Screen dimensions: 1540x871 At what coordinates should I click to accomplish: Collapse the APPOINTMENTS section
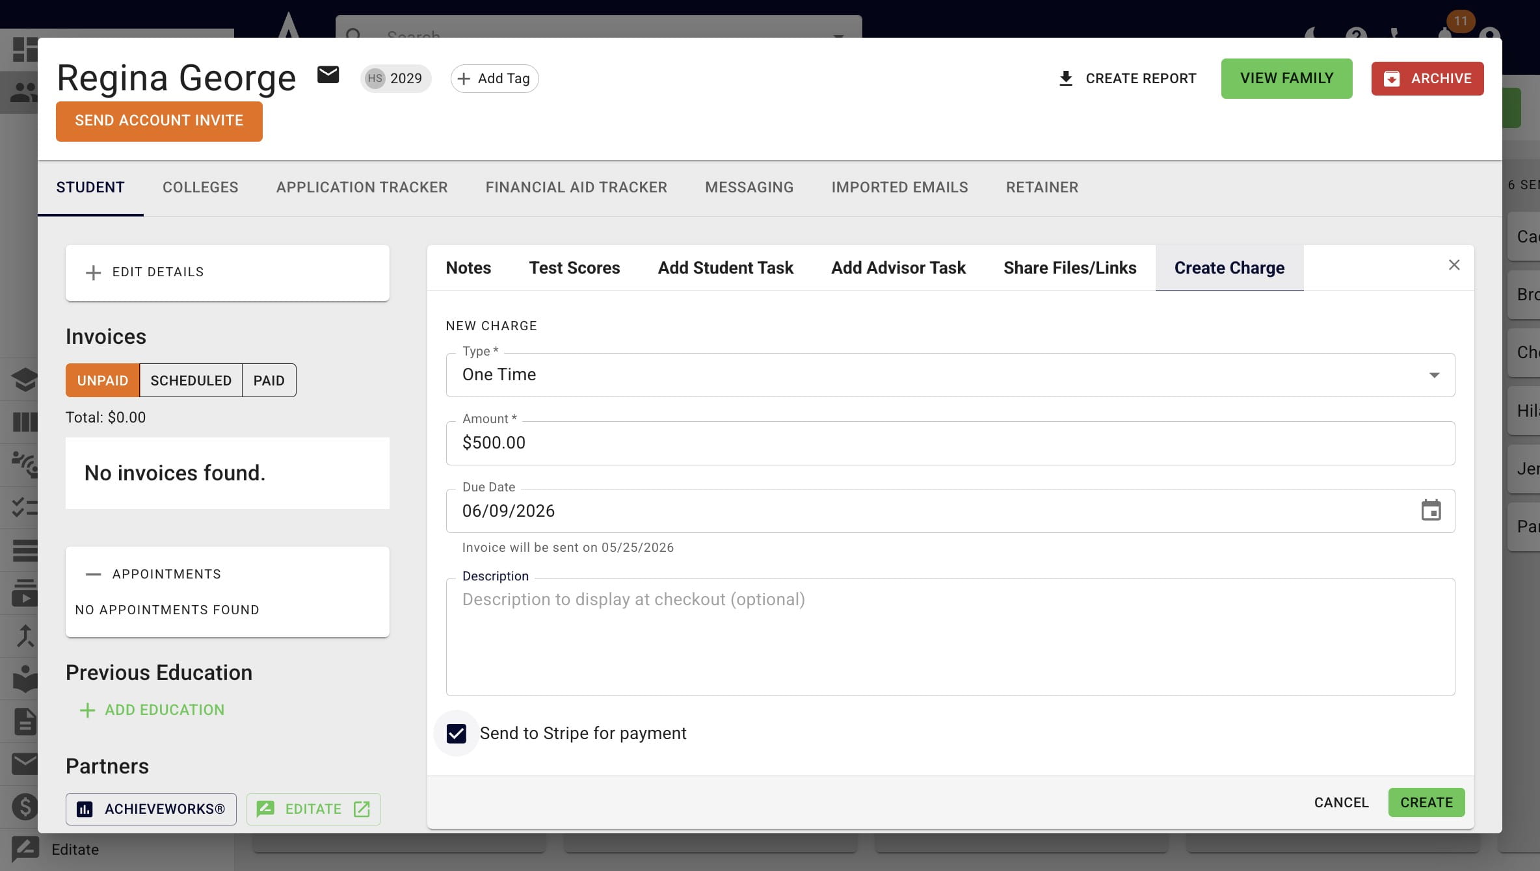(x=153, y=574)
